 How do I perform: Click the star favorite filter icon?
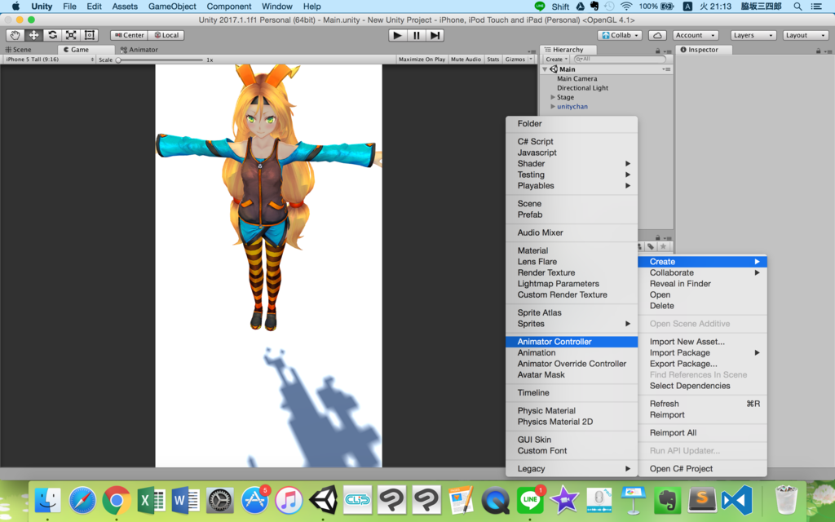point(663,246)
